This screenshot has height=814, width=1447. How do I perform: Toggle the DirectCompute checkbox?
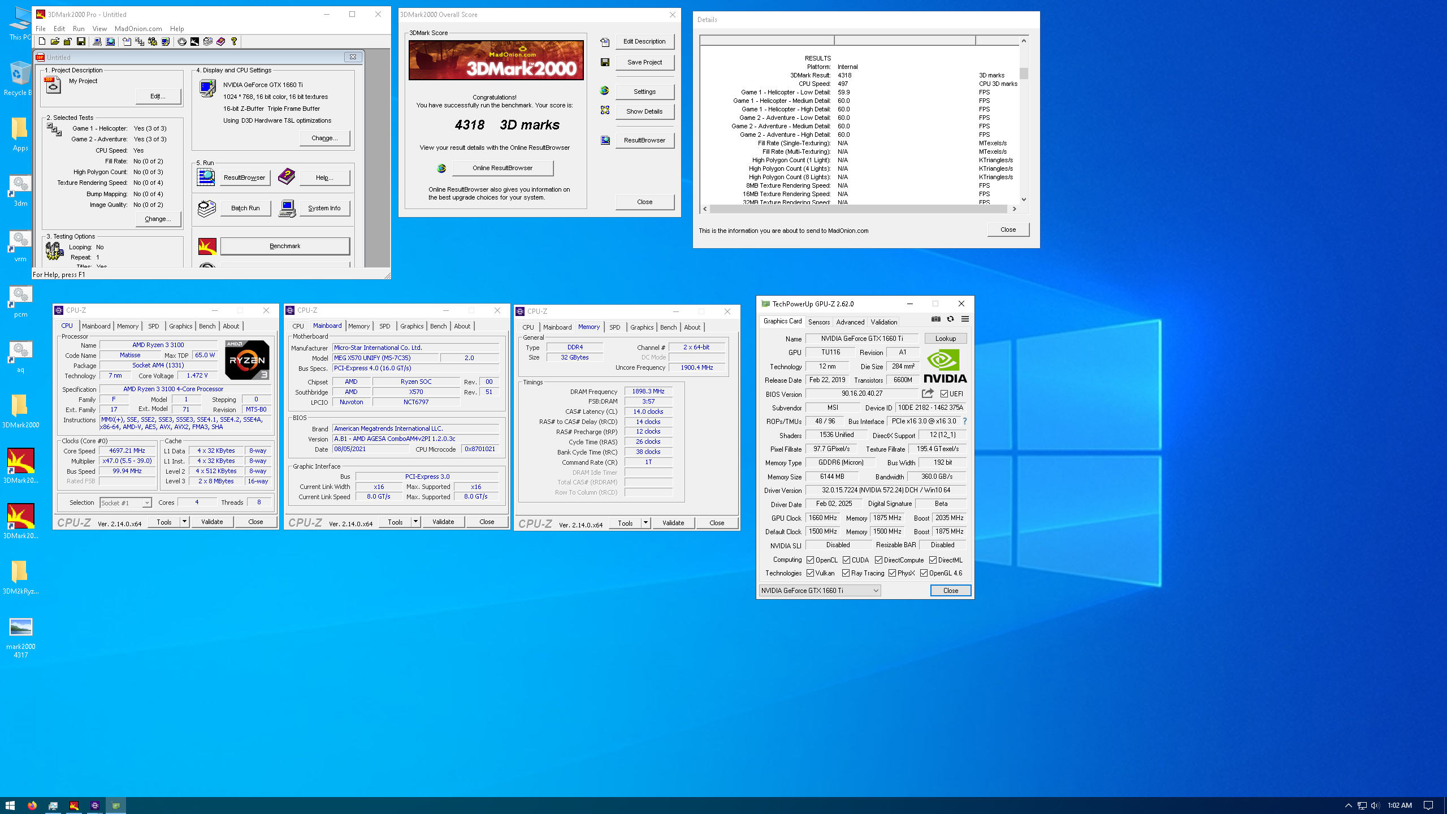coord(878,560)
